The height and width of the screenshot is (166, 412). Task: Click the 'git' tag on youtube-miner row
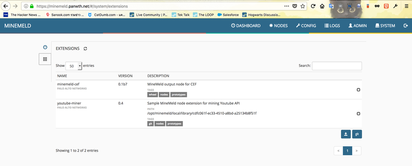point(150,123)
